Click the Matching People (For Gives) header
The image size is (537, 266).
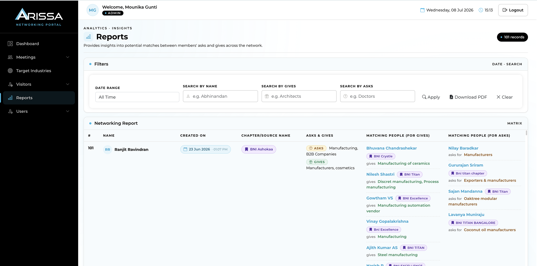(398, 136)
